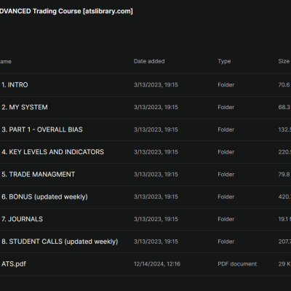Screen dimensions: 291x291
Task: Click the size cell in the ATS.pdf row
Action: click(x=284, y=264)
